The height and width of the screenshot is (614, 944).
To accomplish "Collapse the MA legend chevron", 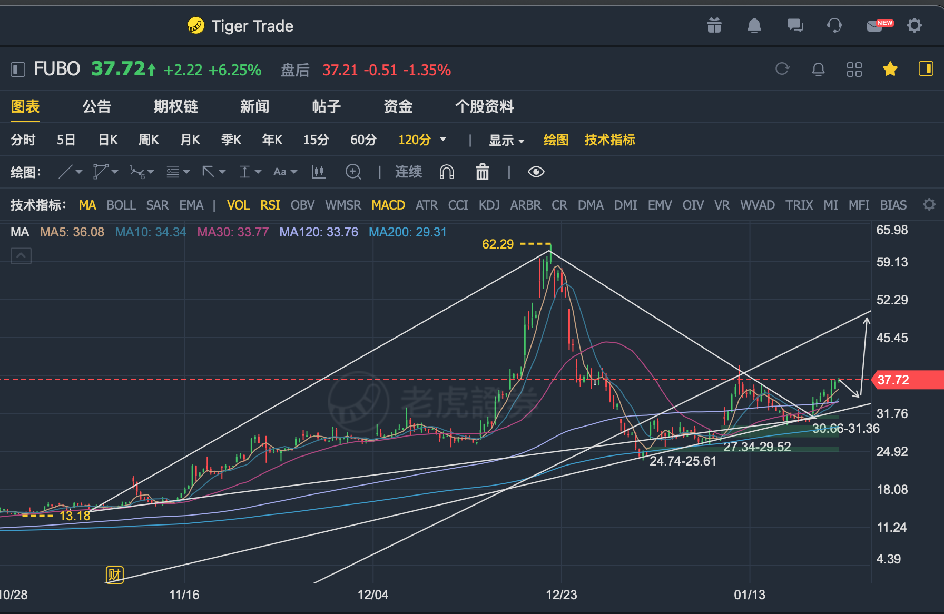I will [21, 256].
